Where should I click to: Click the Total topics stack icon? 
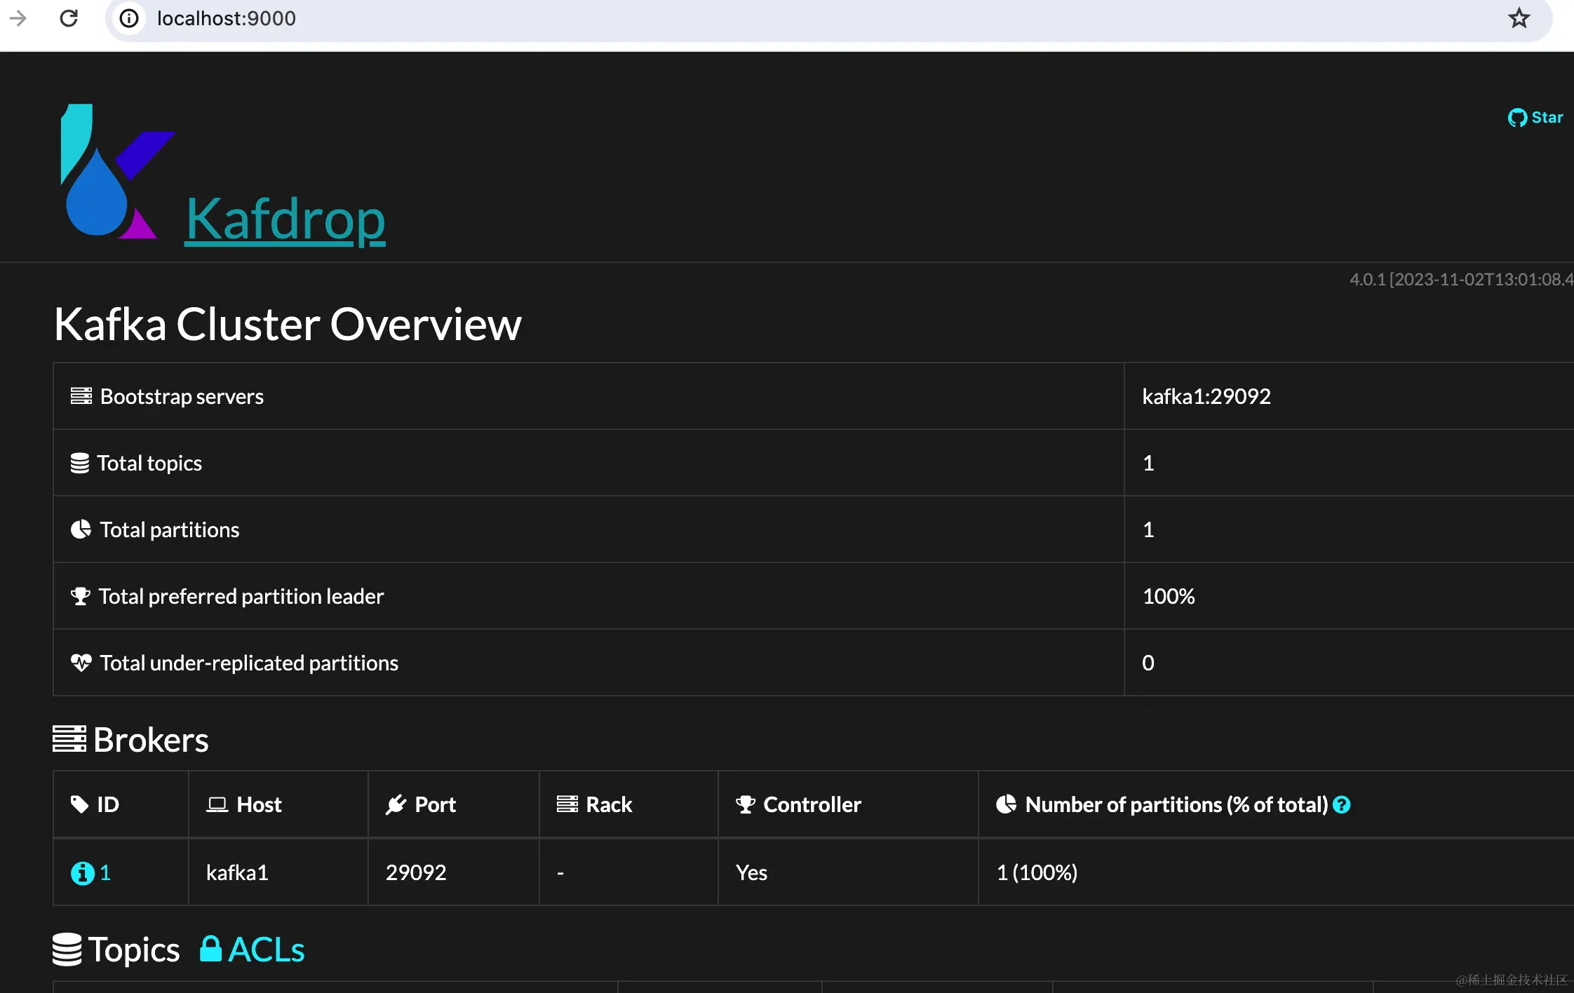pos(80,463)
